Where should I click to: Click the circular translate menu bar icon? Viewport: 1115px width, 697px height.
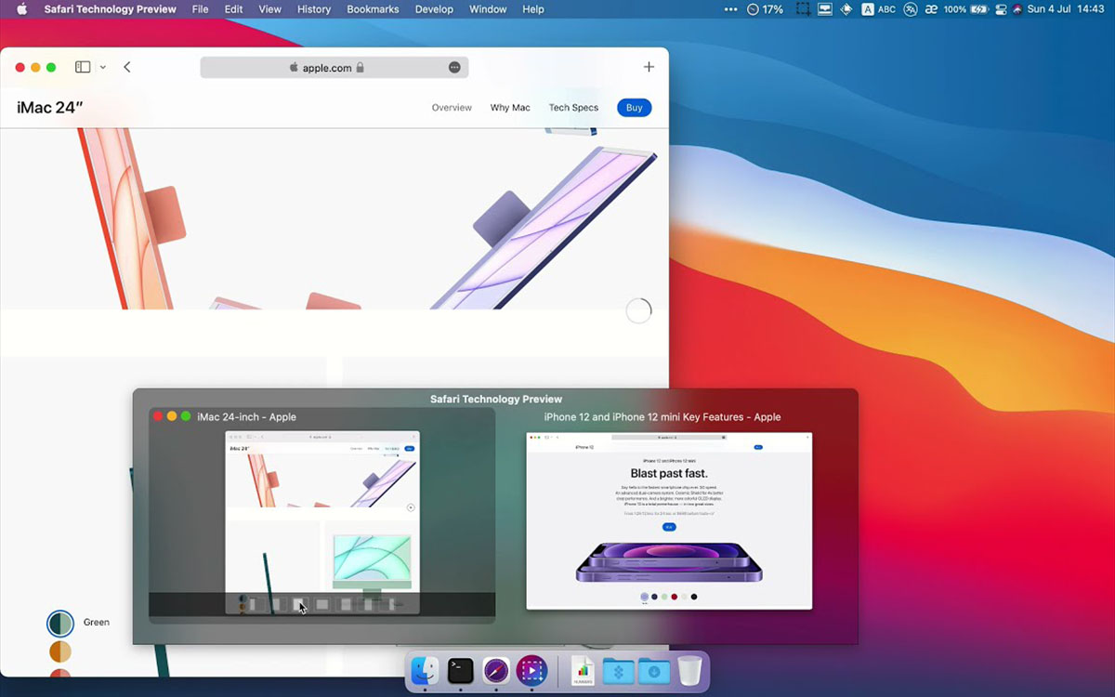911,9
